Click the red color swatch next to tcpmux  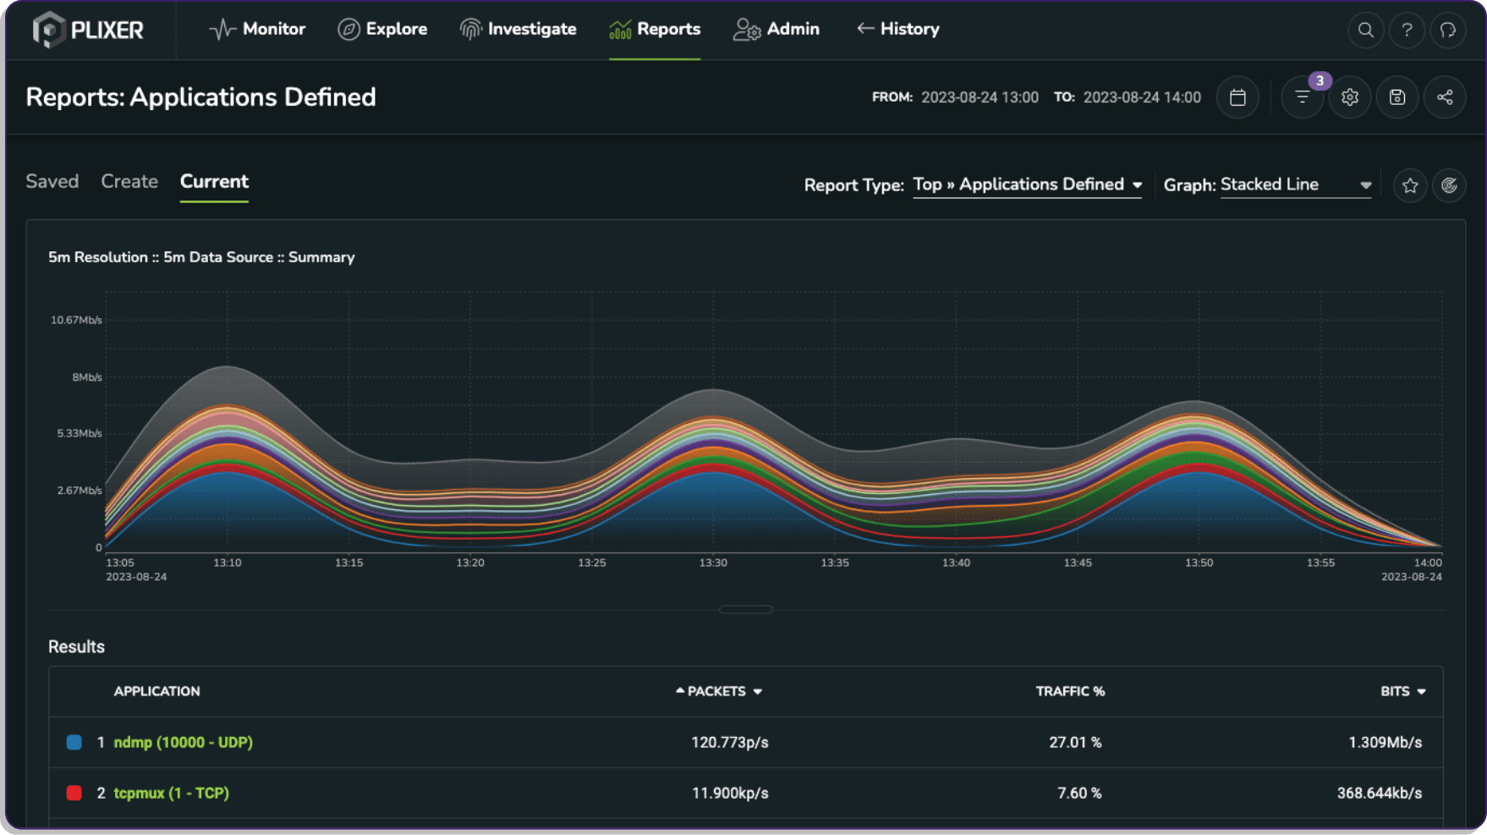74,793
